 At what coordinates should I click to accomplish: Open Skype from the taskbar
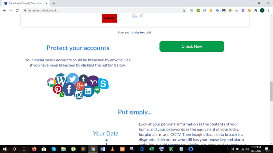coord(54,149)
